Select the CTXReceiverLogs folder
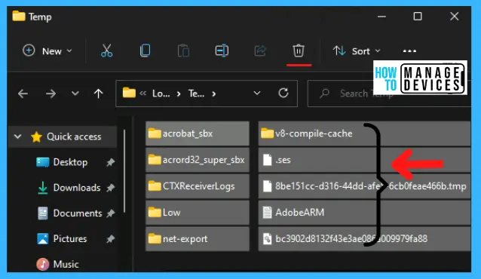The width and height of the screenshot is (481, 279). click(x=198, y=186)
